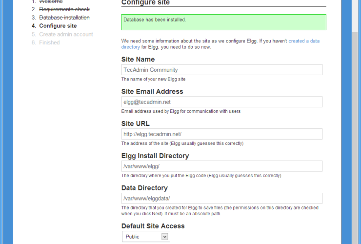Screen dimensions: 361x244
Task: Click the vertical page scrollbar
Action: [354, 122]
